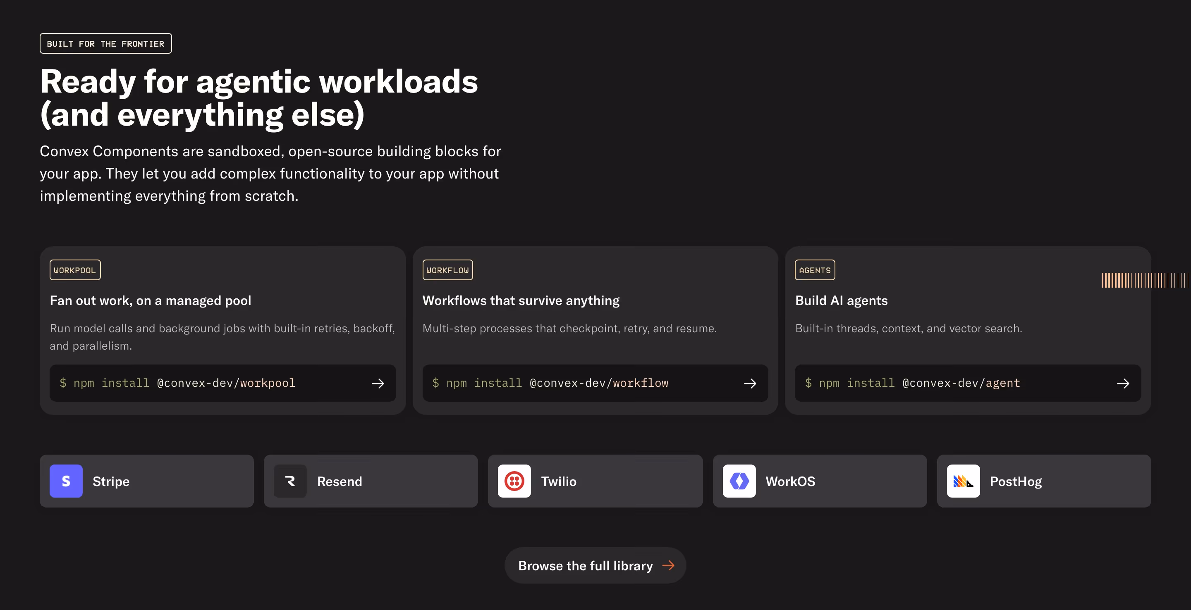Click the WorkOS logo icon

coord(739,481)
